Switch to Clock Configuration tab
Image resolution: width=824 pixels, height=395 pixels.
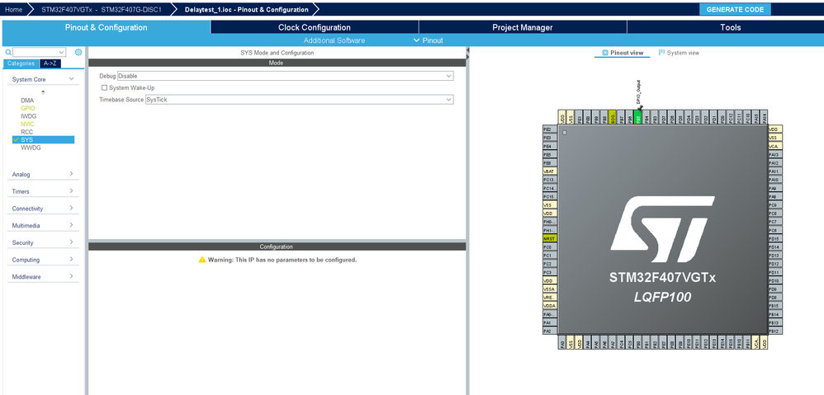point(315,27)
